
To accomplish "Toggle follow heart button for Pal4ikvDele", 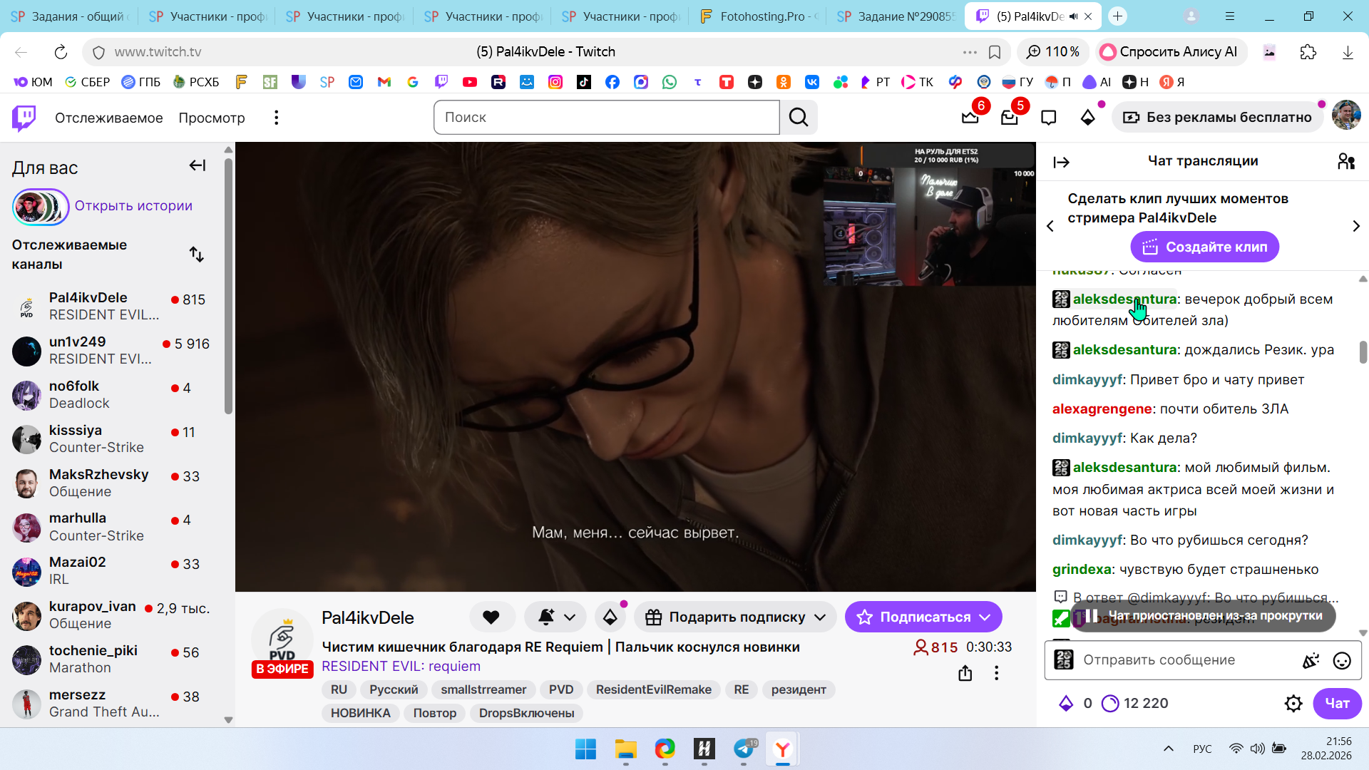I will pyautogui.click(x=491, y=617).
